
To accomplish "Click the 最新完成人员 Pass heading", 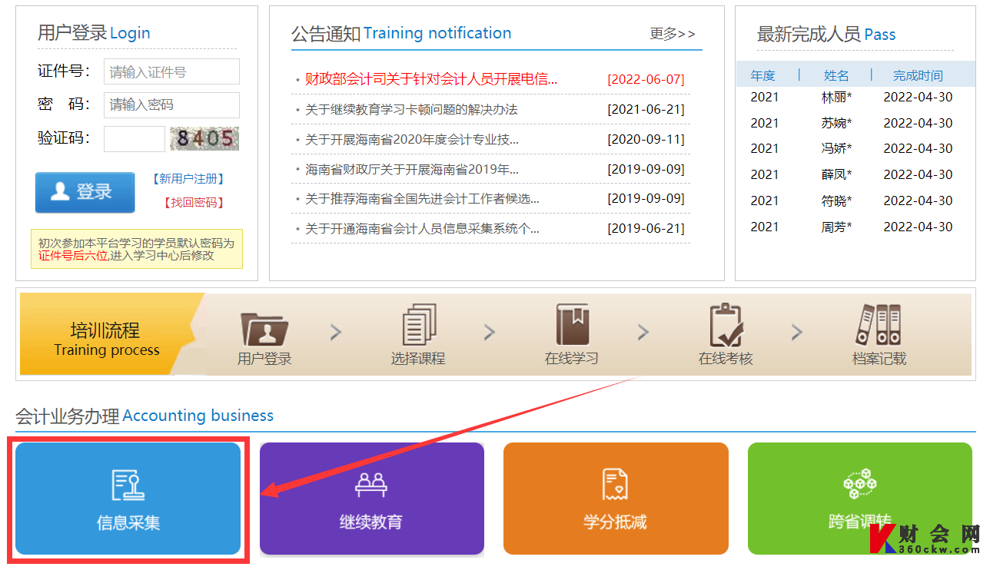I will 826,34.
